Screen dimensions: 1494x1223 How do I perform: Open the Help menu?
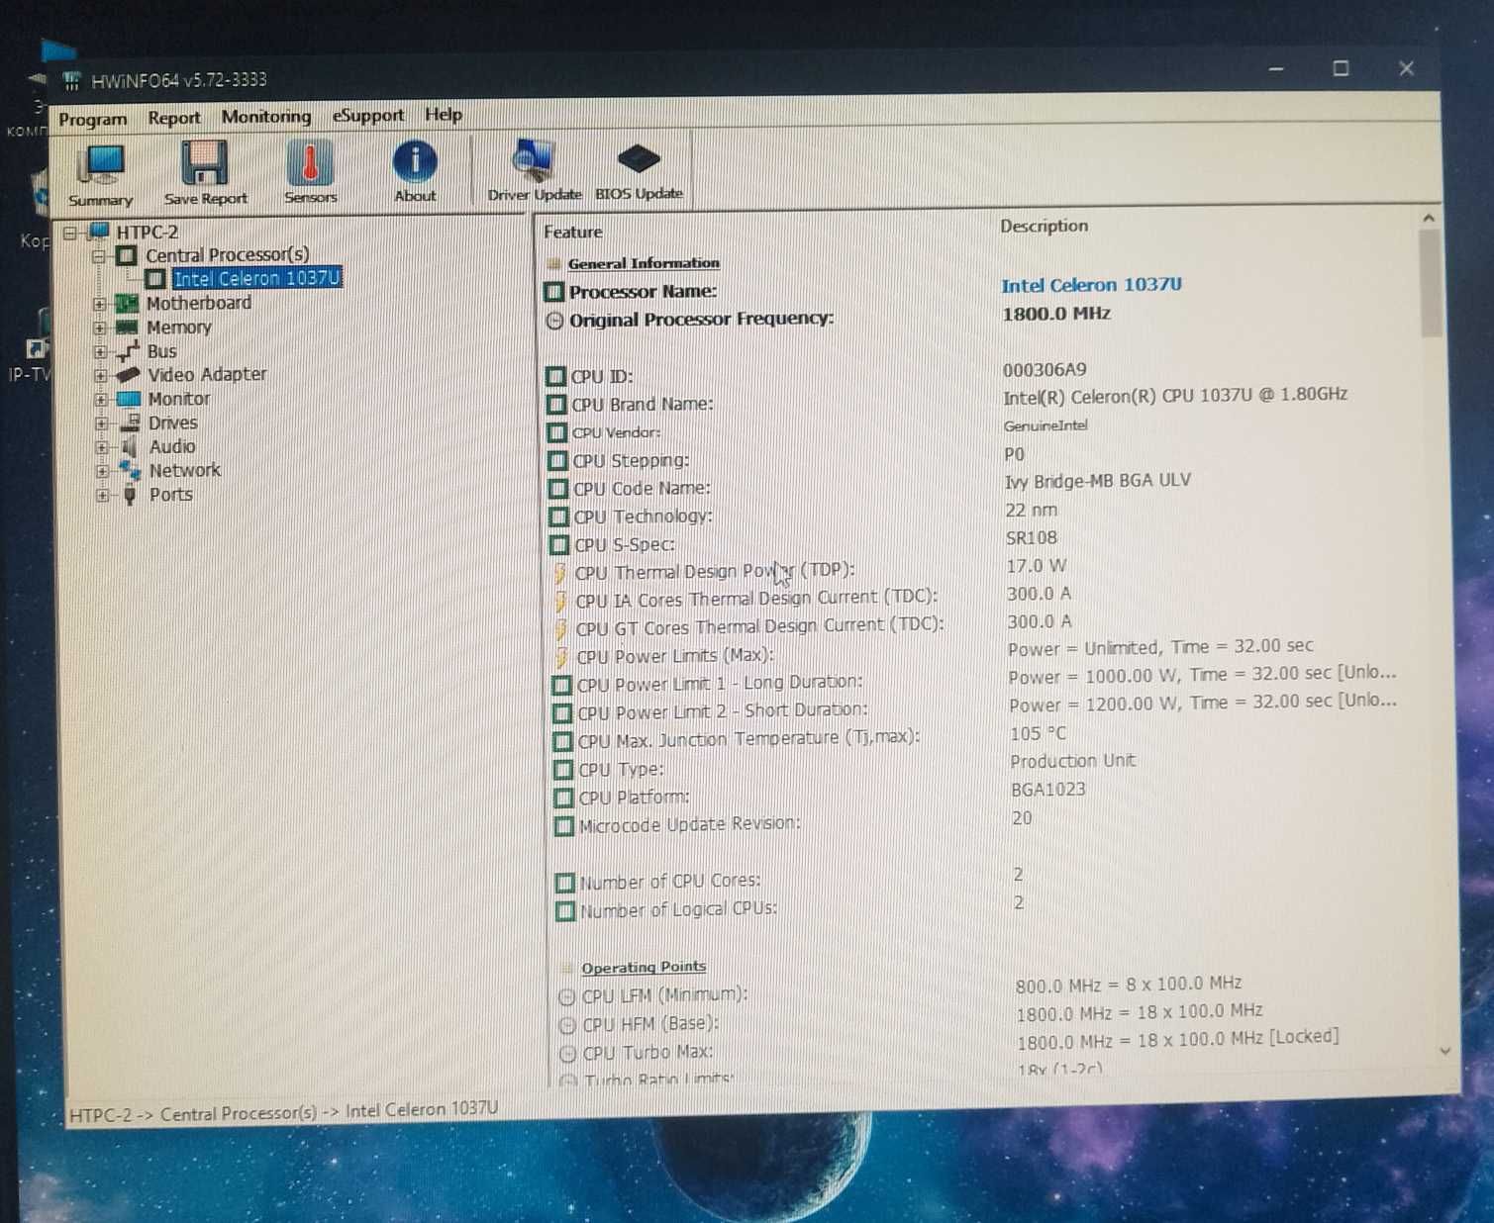coord(444,115)
